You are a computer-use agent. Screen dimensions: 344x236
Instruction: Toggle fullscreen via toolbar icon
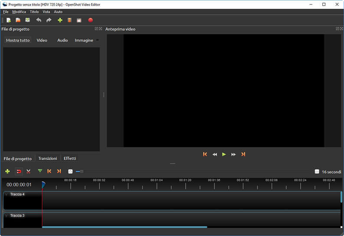pos(79,20)
